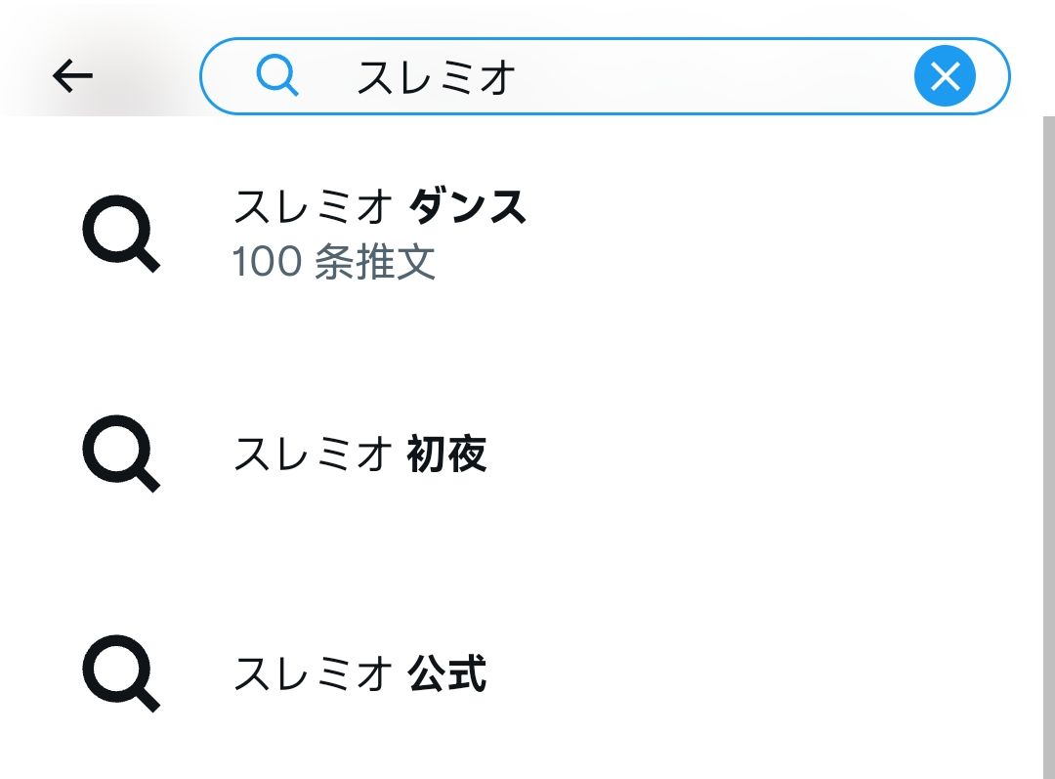Screen dimensions: 1055x779
Task: Click magnifier icon beside スレミオ ダンス
Action: (x=121, y=234)
